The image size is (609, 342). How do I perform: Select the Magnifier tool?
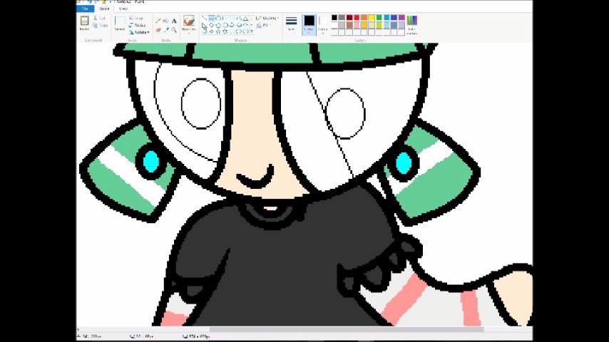click(174, 30)
